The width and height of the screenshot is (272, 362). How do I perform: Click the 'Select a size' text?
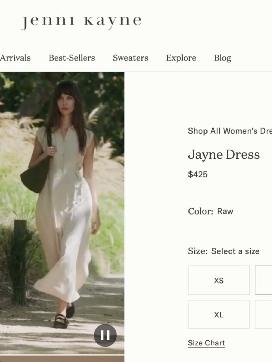point(235,251)
